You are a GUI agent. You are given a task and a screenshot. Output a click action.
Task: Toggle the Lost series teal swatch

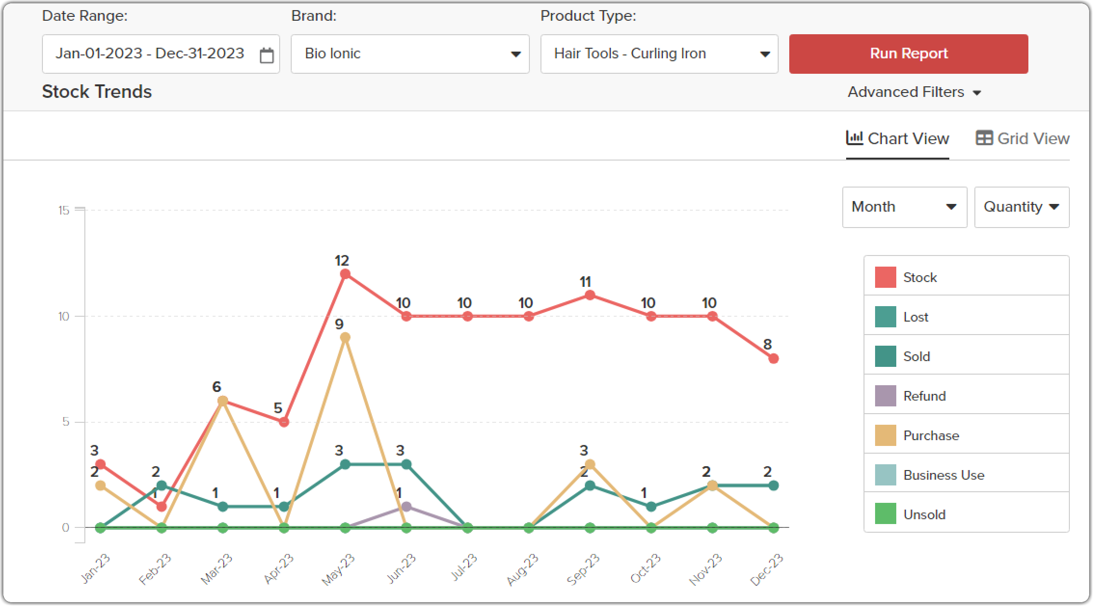coord(885,317)
